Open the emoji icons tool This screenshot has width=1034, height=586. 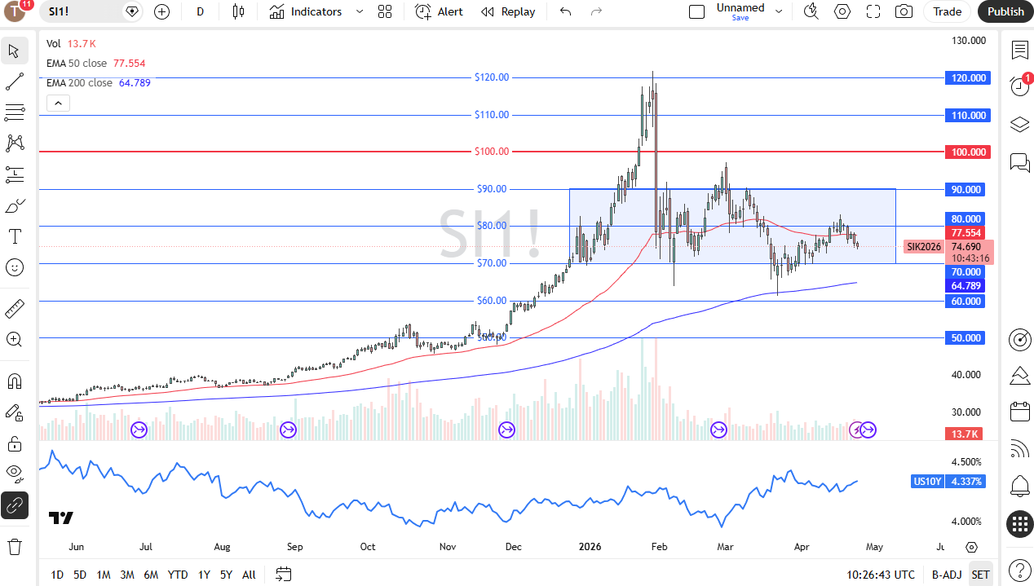coord(14,267)
